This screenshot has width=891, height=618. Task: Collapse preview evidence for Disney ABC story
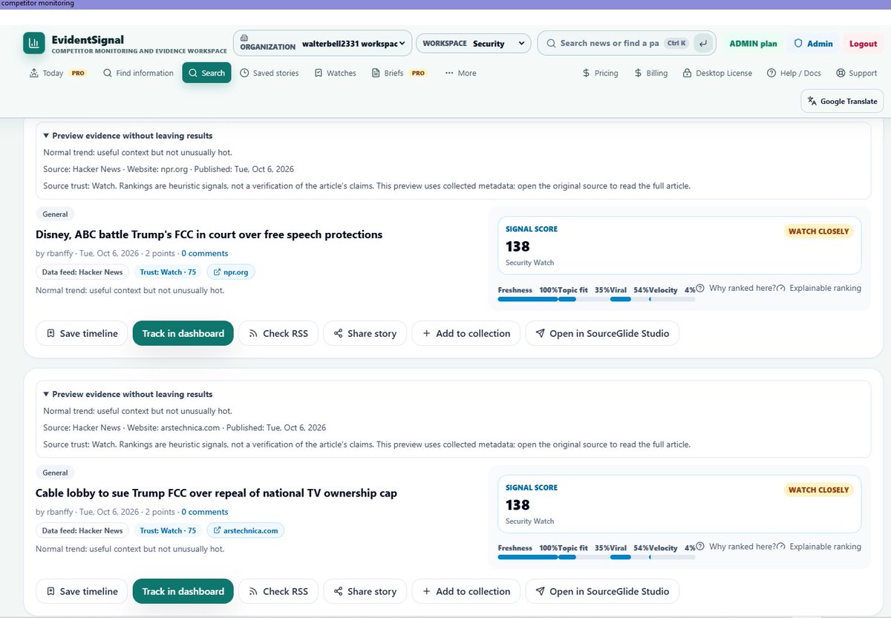pyautogui.click(x=128, y=136)
